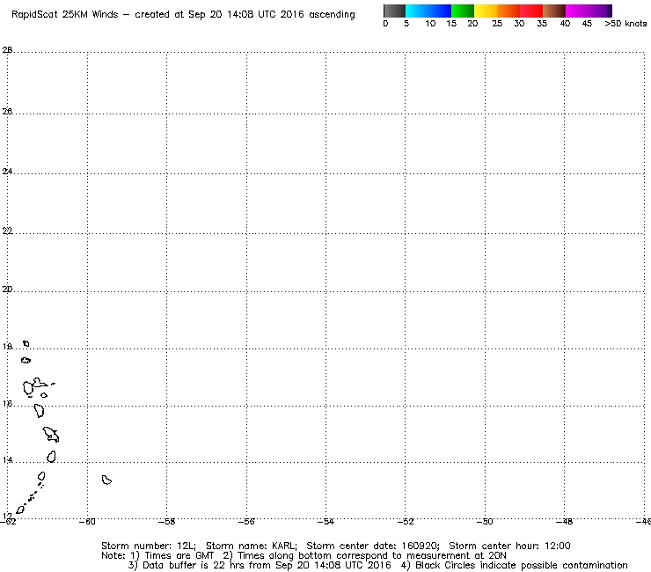Click the '-60' longitude axis label
The width and height of the screenshot is (651, 572).
pyautogui.click(x=87, y=522)
